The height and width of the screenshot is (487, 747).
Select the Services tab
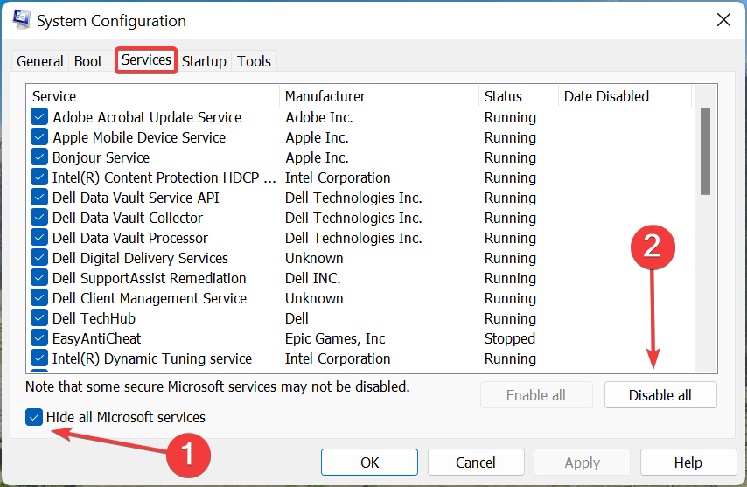click(x=146, y=60)
